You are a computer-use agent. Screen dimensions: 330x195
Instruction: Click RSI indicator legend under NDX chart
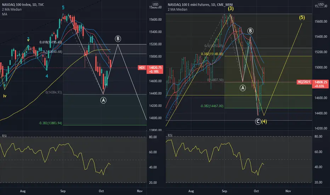4,135
